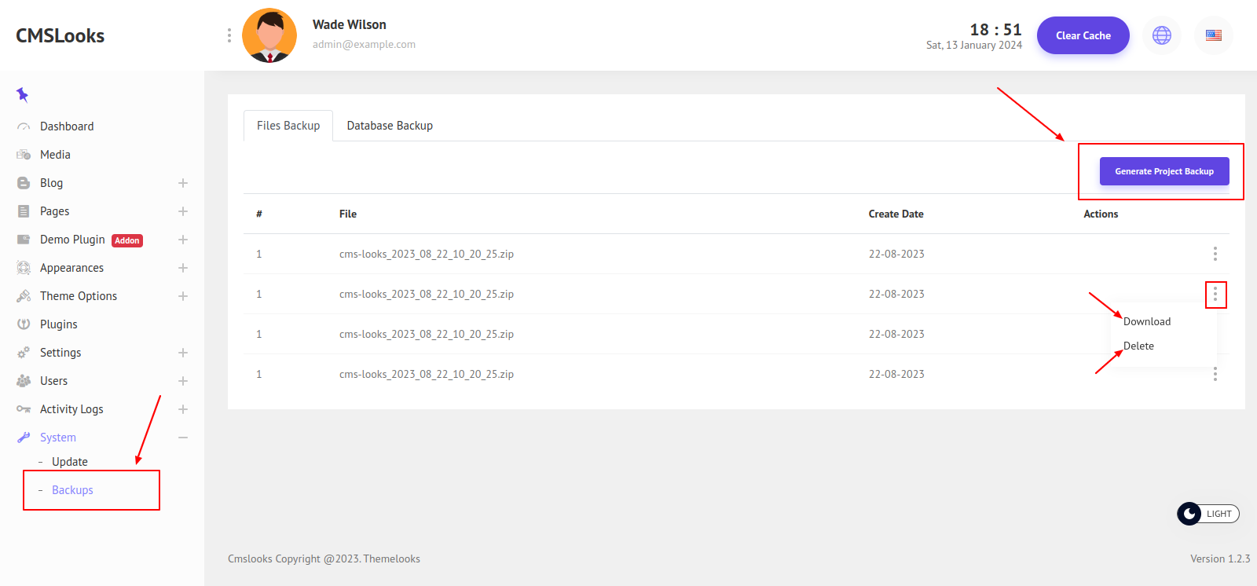Open actions menu for last backup row
Screen dimensions: 1257x586
pos(1215,375)
